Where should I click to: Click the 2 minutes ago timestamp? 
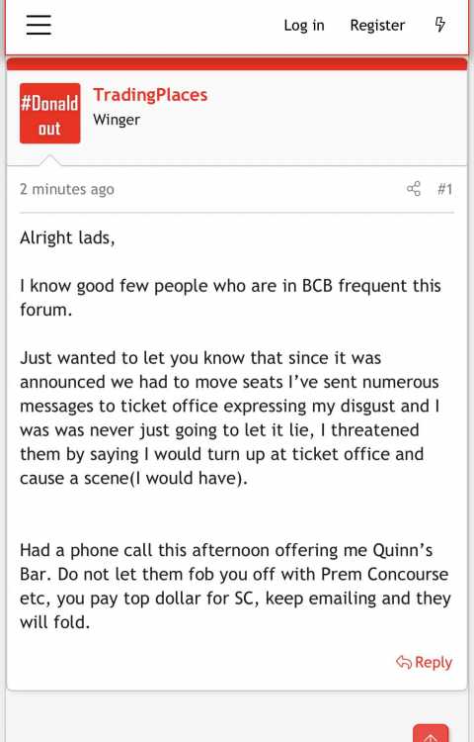(x=67, y=189)
